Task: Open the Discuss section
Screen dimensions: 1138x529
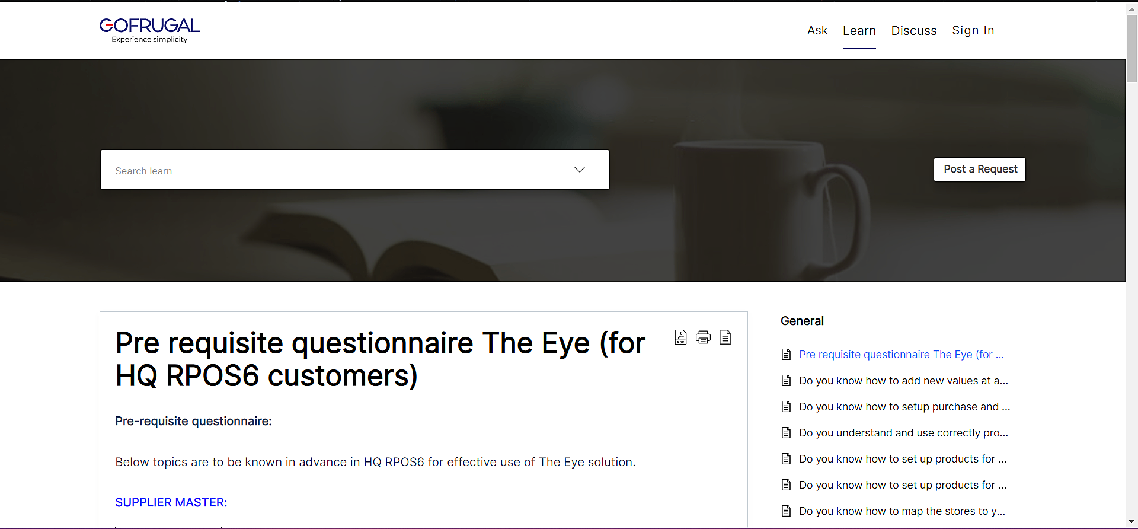Action: click(x=913, y=31)
